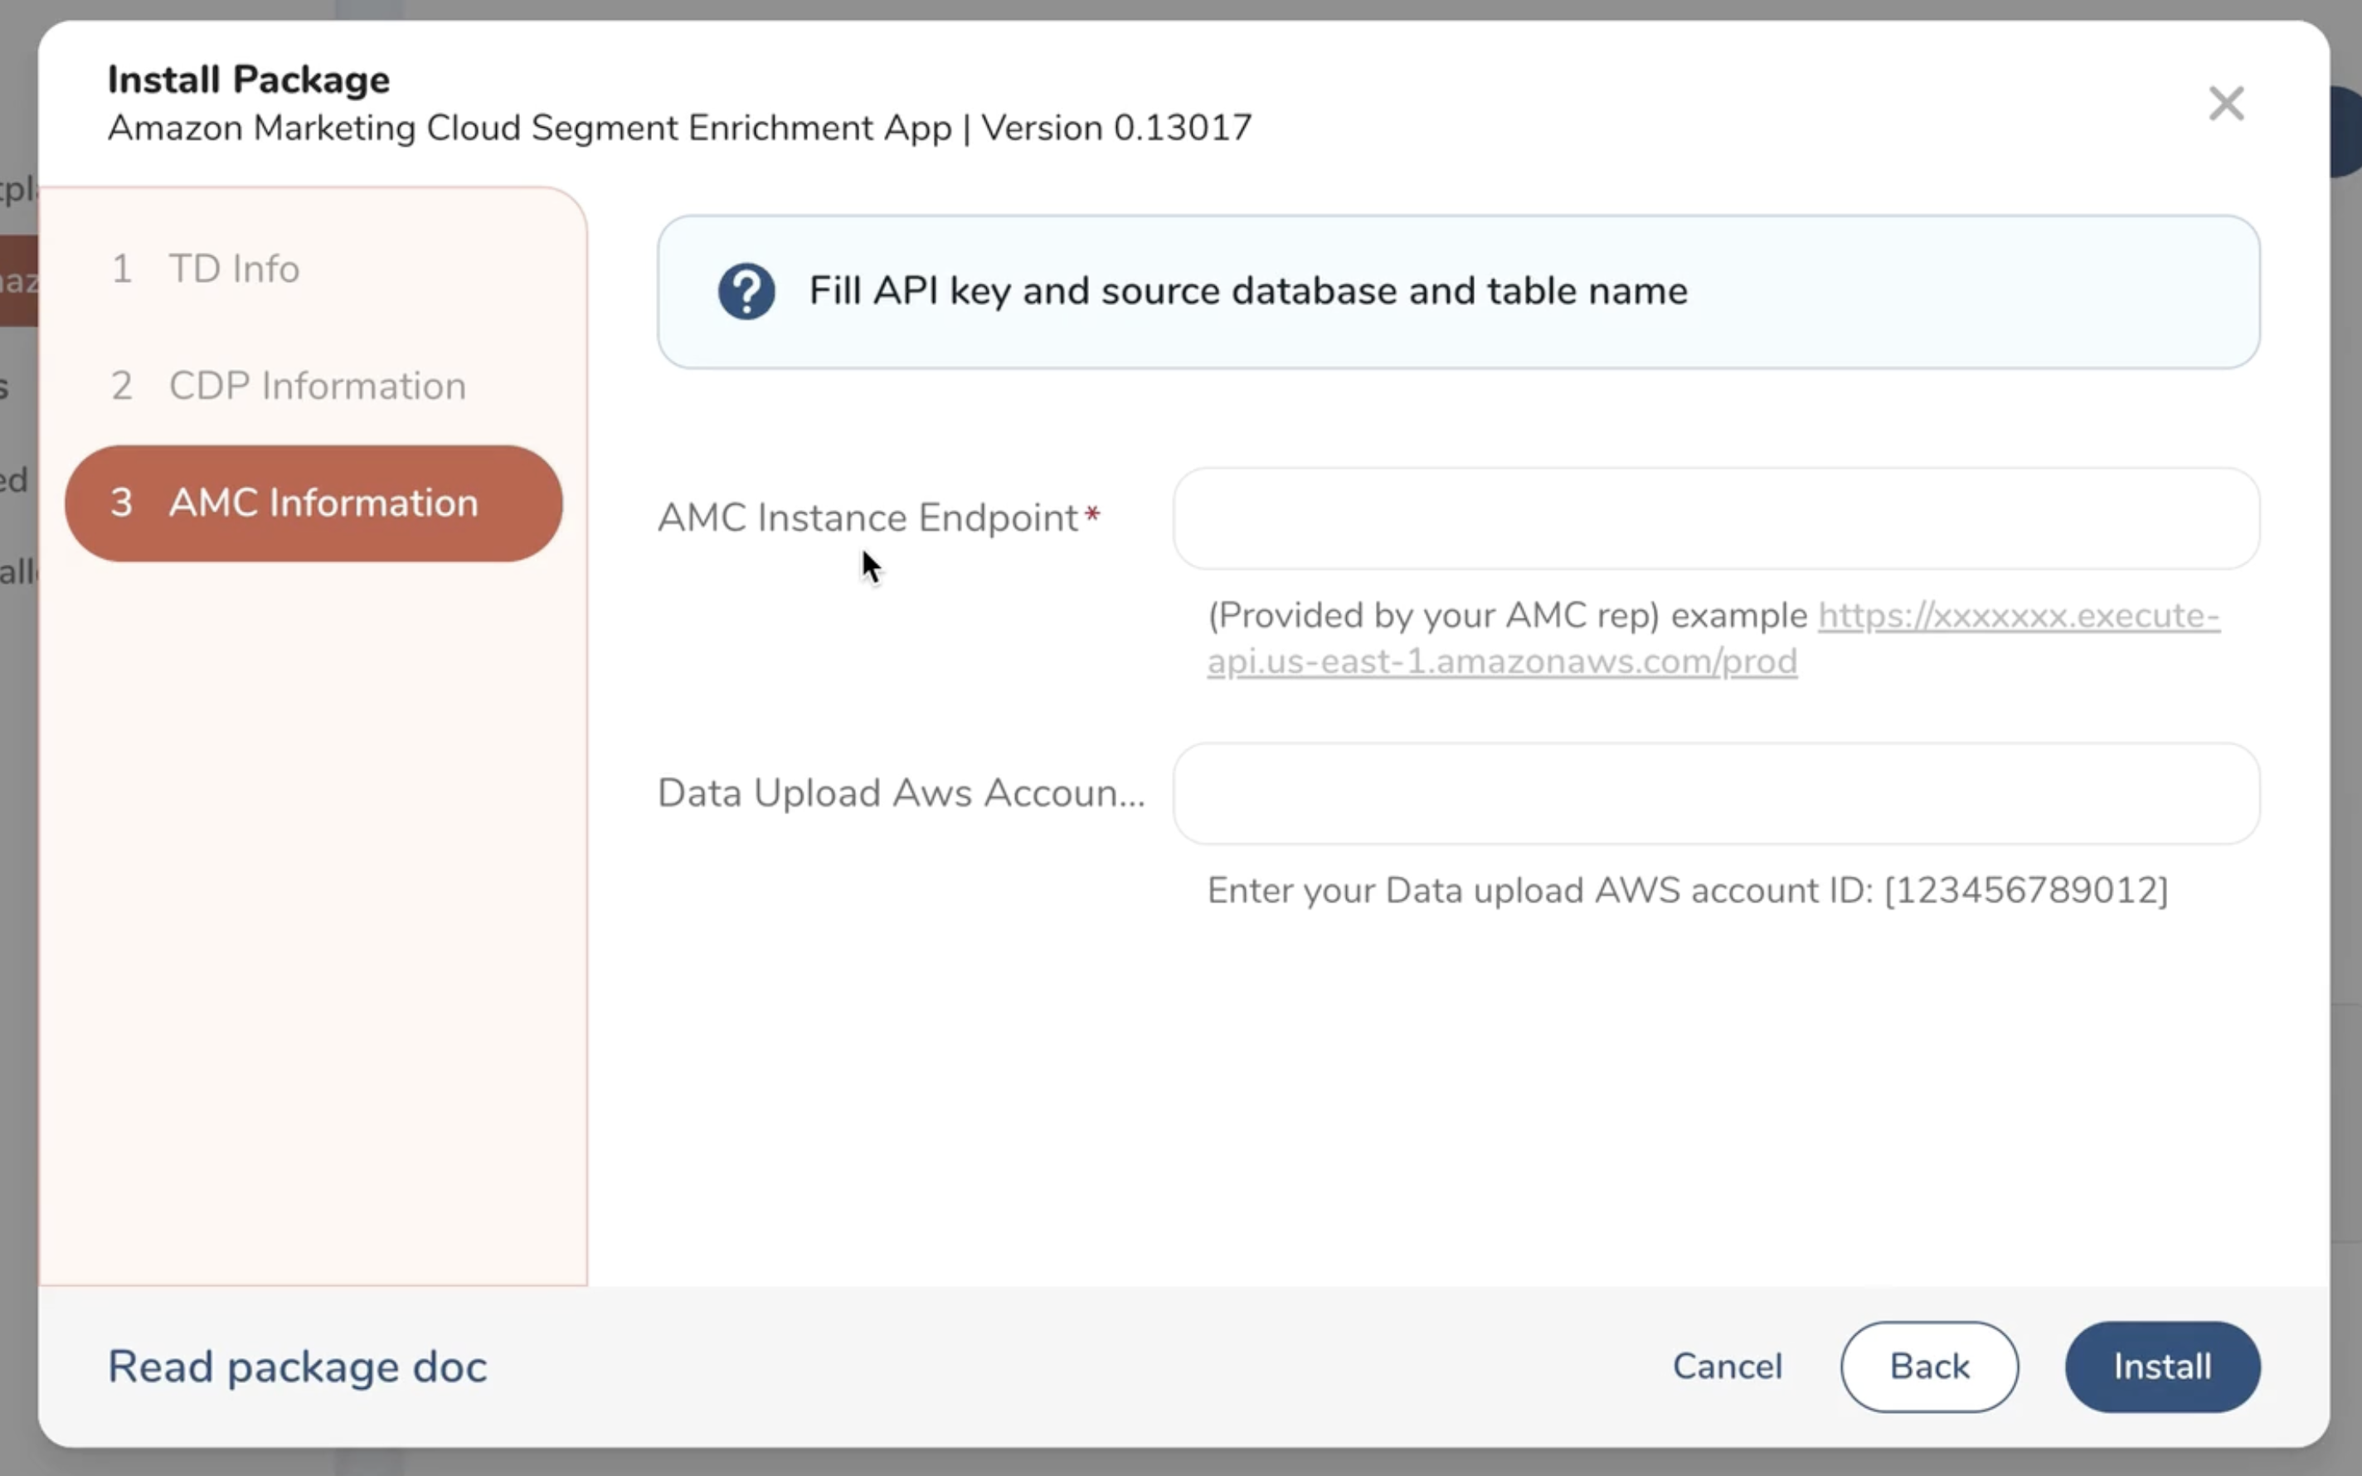Click inside the Data Upload Aws Account field
The image size is (2362, 1476).
[x=1718, y=793]
